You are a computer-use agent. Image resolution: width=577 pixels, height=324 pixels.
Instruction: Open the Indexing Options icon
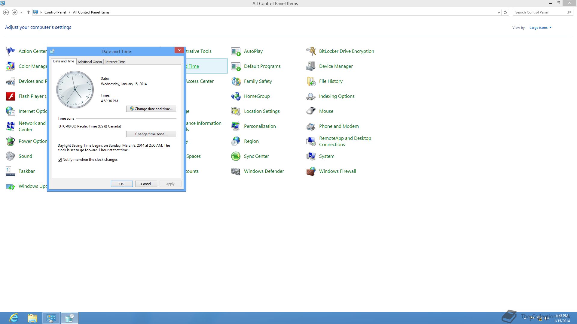311,96
